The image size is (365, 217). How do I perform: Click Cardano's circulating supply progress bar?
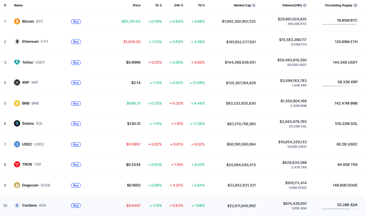click(x=340, y=209)
